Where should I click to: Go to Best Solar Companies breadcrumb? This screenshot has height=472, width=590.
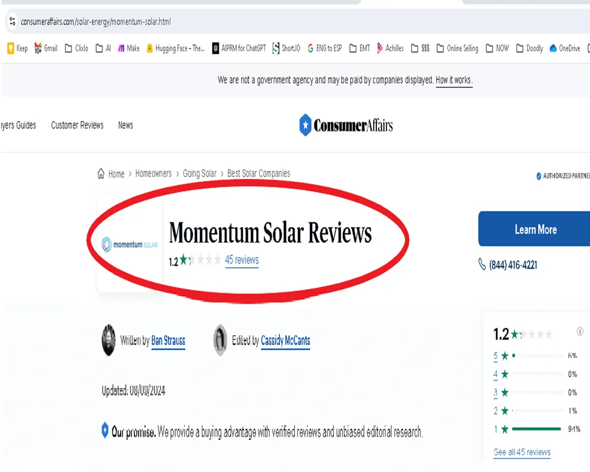(258, 173)
